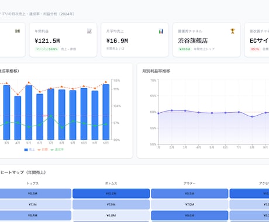Screen dimensions: 269x222
Task: Click the 4月 sales bar
Action: (x=18, y=118)
